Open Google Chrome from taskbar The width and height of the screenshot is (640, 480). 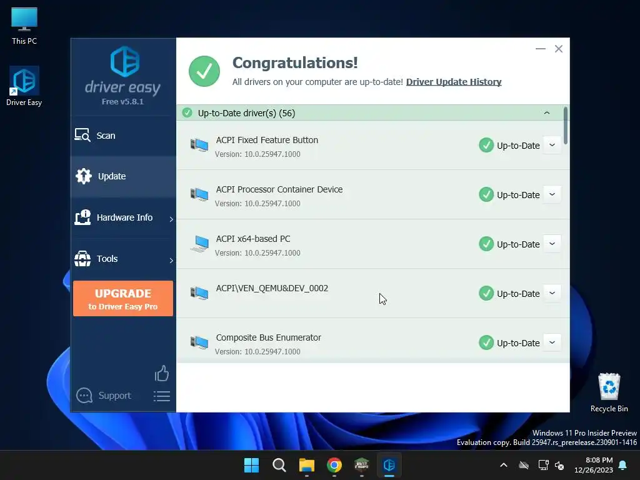334,465
